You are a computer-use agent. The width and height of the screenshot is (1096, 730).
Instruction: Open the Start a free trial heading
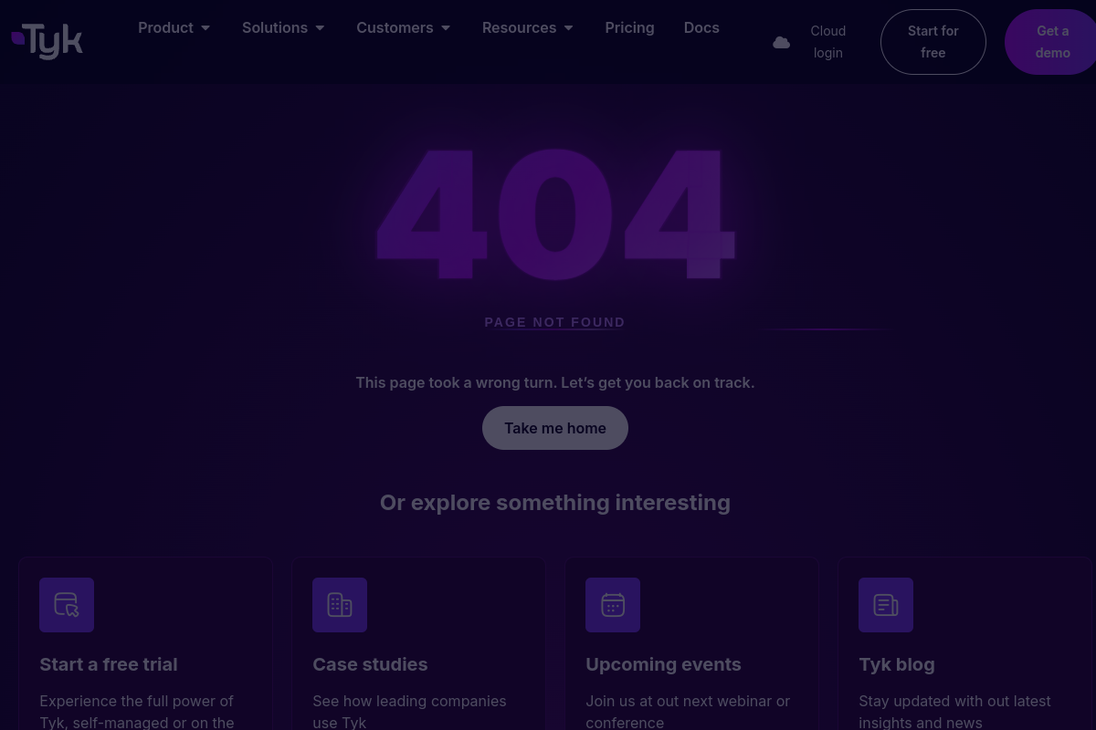coord(109,664)
